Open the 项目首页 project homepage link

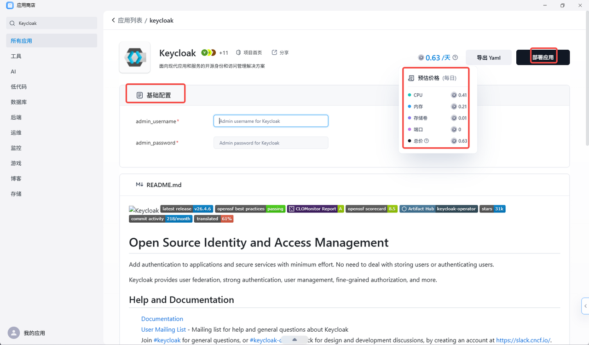tap(249, 53)
